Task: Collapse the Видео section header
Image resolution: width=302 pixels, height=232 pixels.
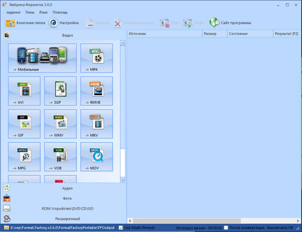Action: click(67, 35)
